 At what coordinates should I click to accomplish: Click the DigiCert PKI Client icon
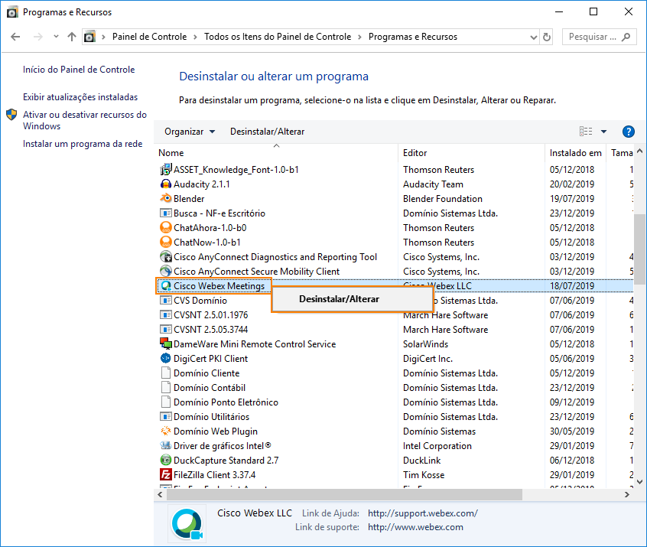[x=165, y=358]
